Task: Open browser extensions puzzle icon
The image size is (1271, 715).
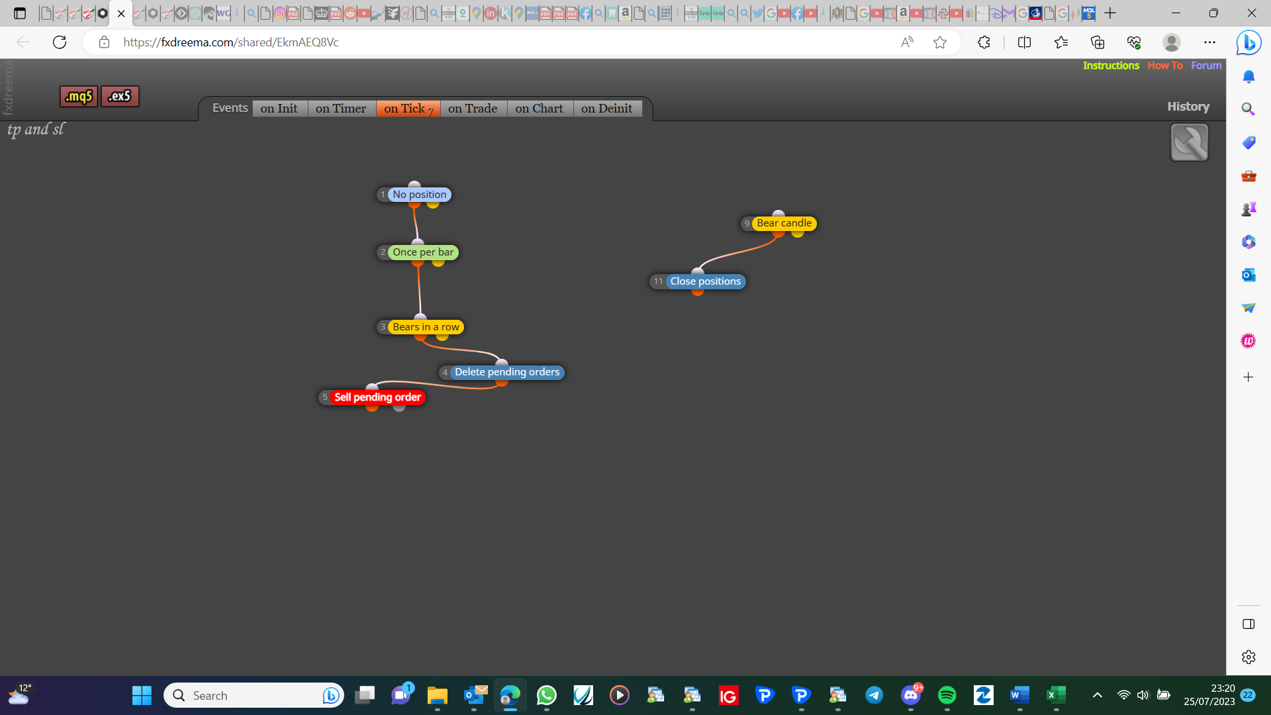Action: click(x=984, y=42)
